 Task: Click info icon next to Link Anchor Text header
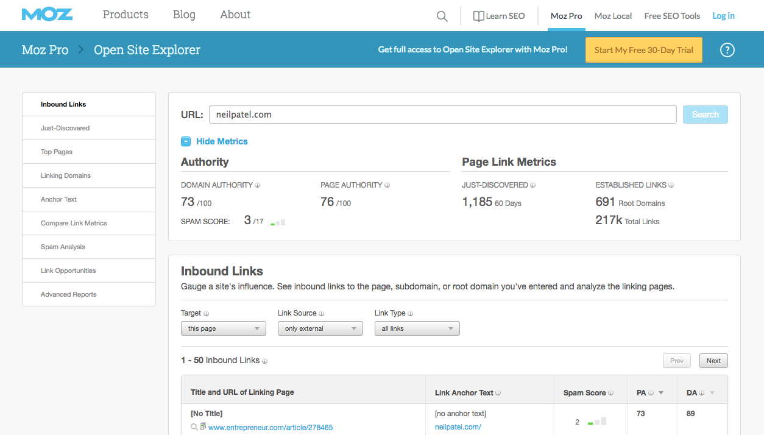[x=498, y=394]
